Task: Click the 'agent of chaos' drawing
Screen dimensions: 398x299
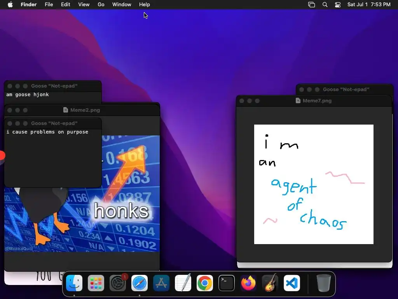Action: (x=314, y=184)
